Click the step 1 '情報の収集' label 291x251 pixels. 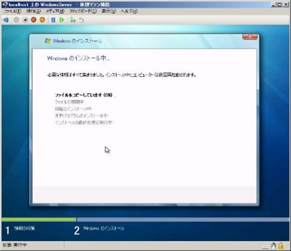(x=25, y=228)
